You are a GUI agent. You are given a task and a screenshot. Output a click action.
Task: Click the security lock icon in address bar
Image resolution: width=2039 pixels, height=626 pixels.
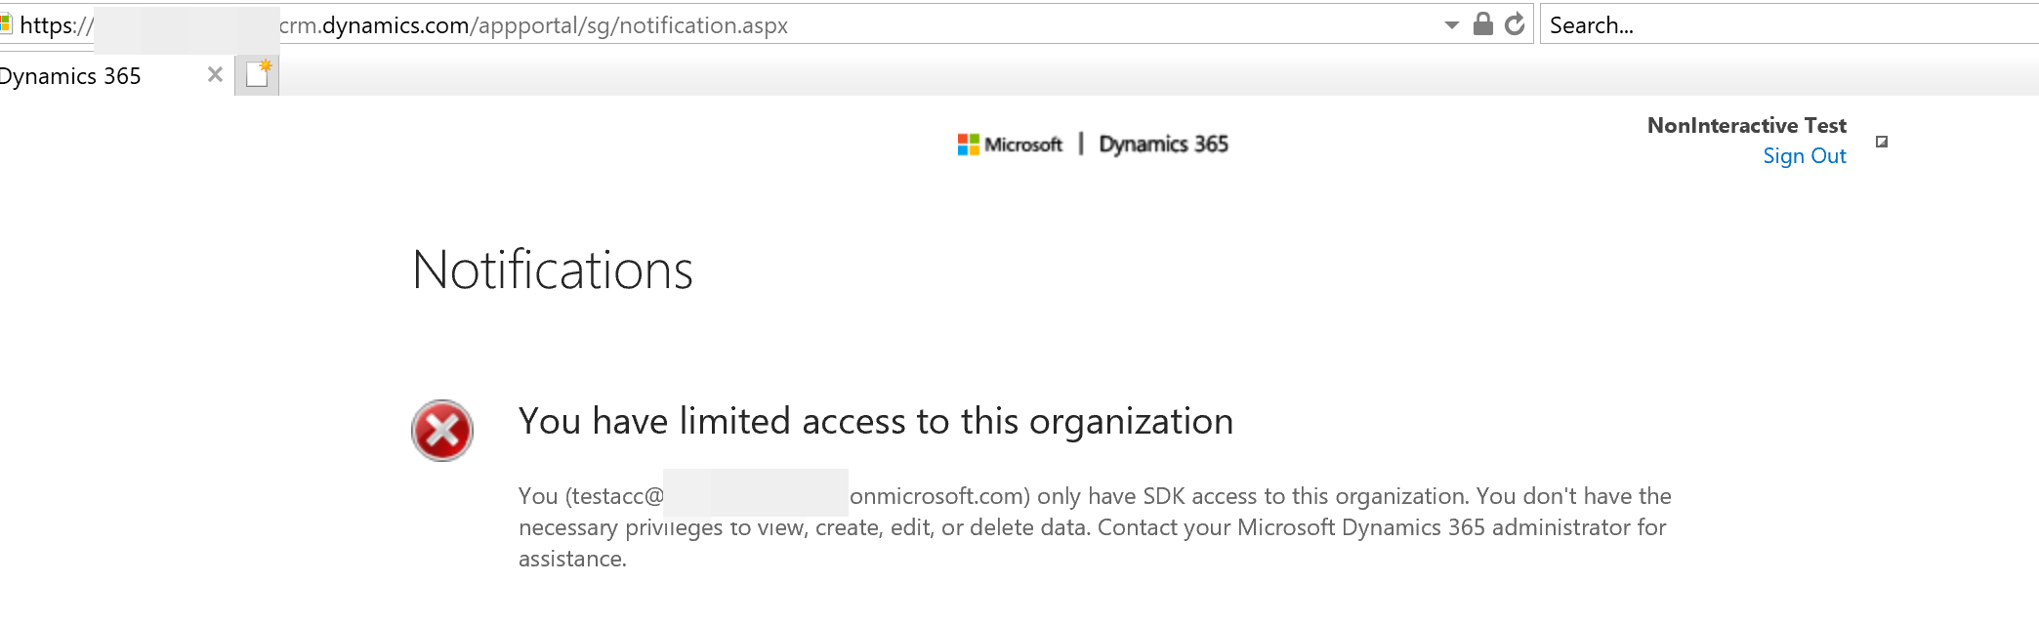(x=1482, y=24)
